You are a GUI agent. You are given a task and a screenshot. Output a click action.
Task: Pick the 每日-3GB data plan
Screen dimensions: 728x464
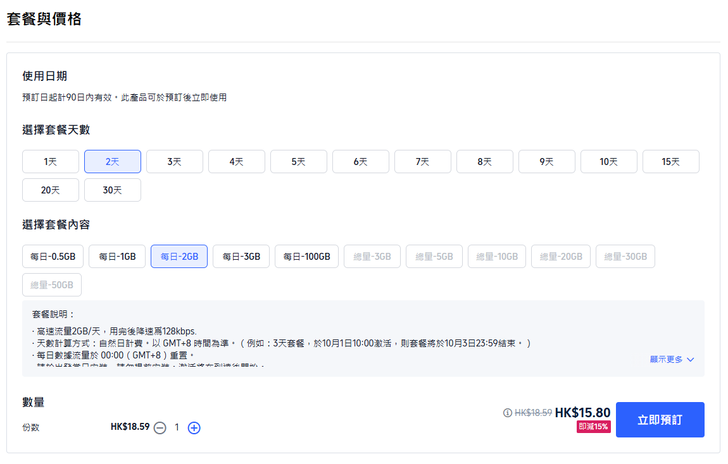click(241, 256)
